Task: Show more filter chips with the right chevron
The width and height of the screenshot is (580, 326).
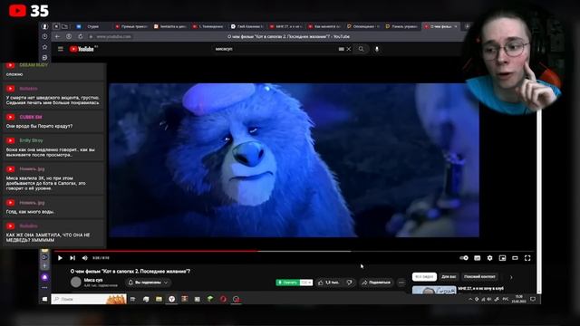Action: click(511, 277)
